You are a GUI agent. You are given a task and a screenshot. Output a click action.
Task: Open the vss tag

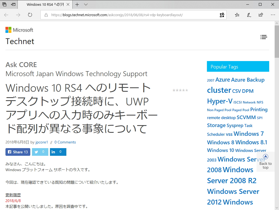(229, 134)
